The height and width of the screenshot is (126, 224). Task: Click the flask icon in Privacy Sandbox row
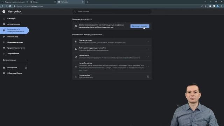(x=76, y=77)
